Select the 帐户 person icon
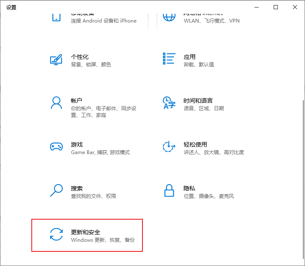The height and width of the screenshot is (266, 305). tap(56, 103)
